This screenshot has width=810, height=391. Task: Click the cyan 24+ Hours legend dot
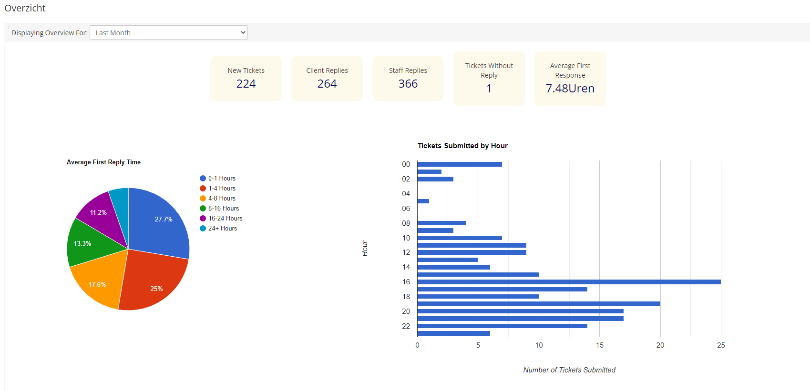(x=203, y=229)
